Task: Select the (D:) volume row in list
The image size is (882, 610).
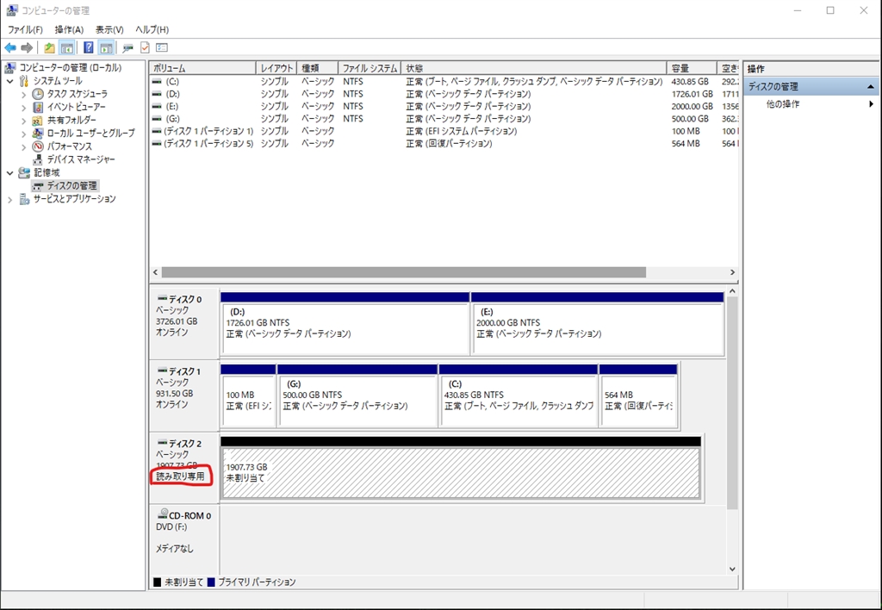Action: tap(444, 94)
